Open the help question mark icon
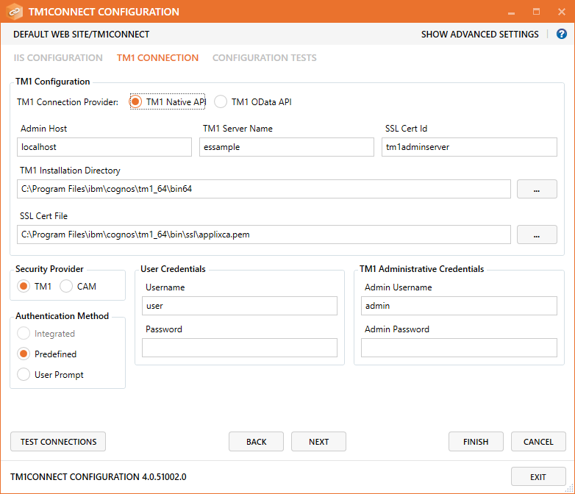Screen dimensions: 575x494 [x=561, y=34]
